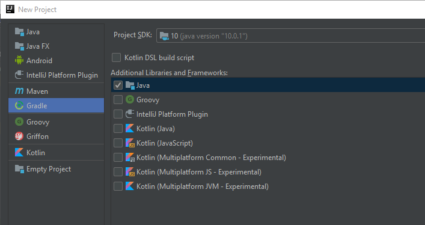The image size is (425, 225).
Task: Click 'Groovy' label in frameworks list
Action: tap(148, 100)
